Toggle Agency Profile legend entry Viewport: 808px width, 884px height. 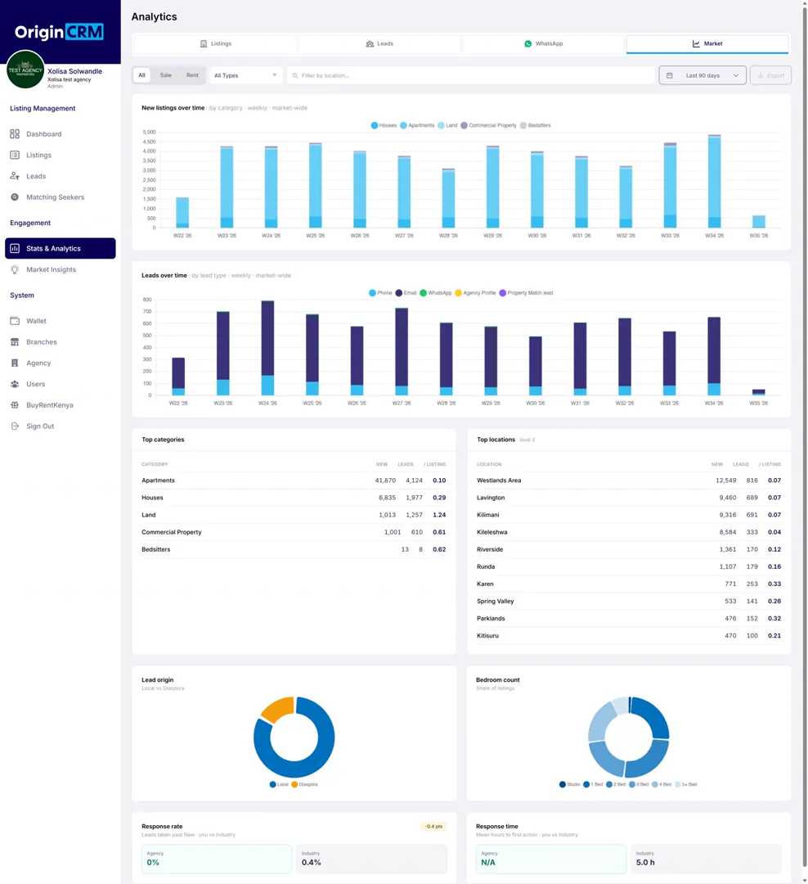coord(476,293)
